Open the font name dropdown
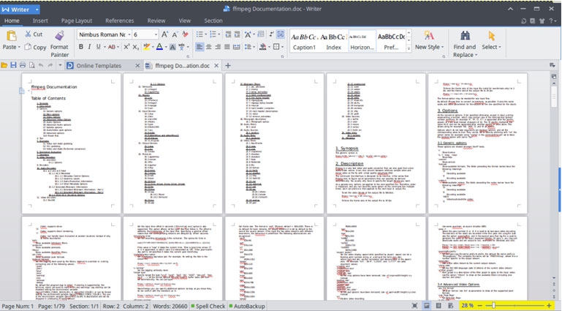 pos(128,34)
